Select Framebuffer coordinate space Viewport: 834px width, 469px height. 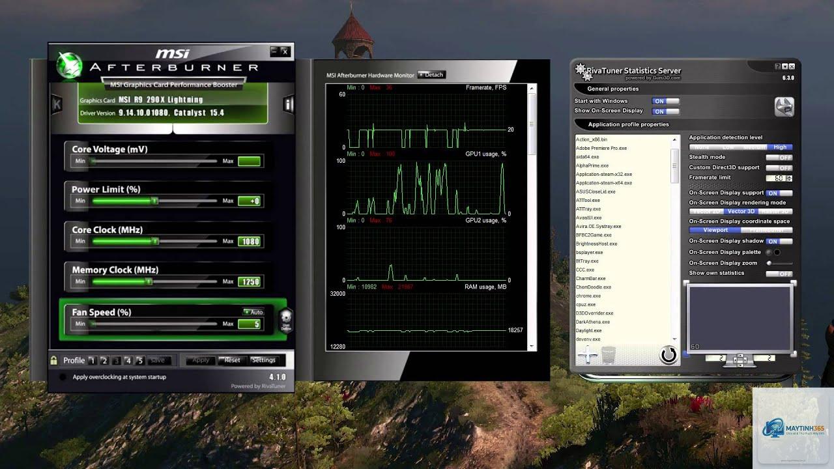click(767, 230)
